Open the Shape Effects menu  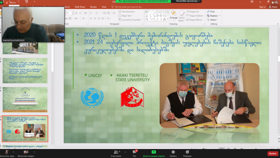pos(195,20)
